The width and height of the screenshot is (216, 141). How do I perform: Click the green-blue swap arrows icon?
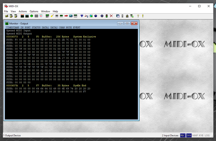(x=91, y=16)
